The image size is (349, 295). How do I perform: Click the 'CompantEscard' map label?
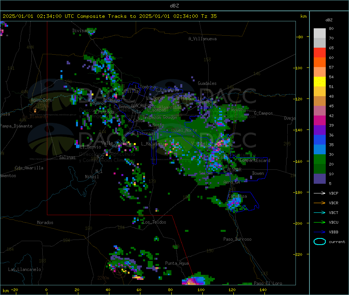(x=255, y=160)
